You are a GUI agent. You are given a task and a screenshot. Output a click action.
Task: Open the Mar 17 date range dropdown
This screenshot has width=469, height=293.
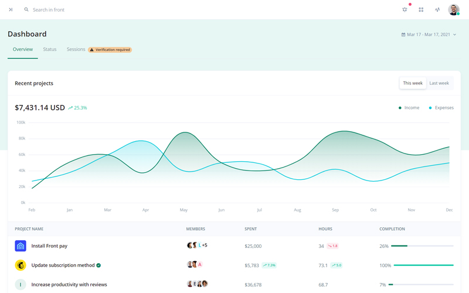(429, 35)
